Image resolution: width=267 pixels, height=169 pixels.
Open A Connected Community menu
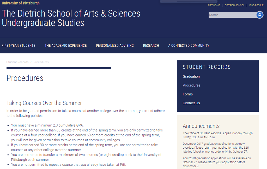point(189,45)
